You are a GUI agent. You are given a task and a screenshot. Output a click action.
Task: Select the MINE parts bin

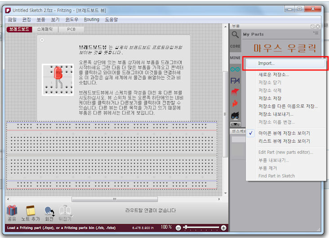(x=235, y=58)
